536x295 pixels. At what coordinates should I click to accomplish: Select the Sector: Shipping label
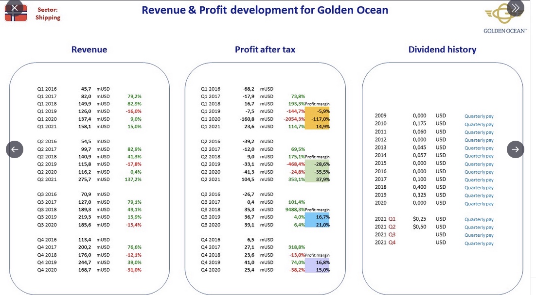click(x=48, y=14)
